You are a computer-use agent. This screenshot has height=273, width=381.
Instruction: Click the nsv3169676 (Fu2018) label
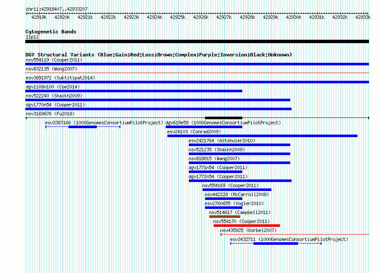point(50,114)
